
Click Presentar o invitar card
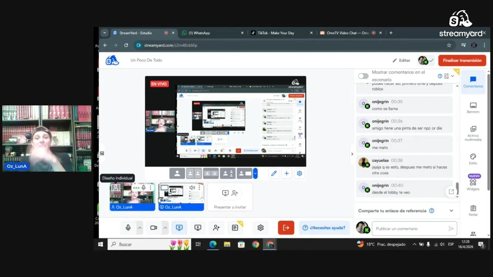tap(230, 197)
